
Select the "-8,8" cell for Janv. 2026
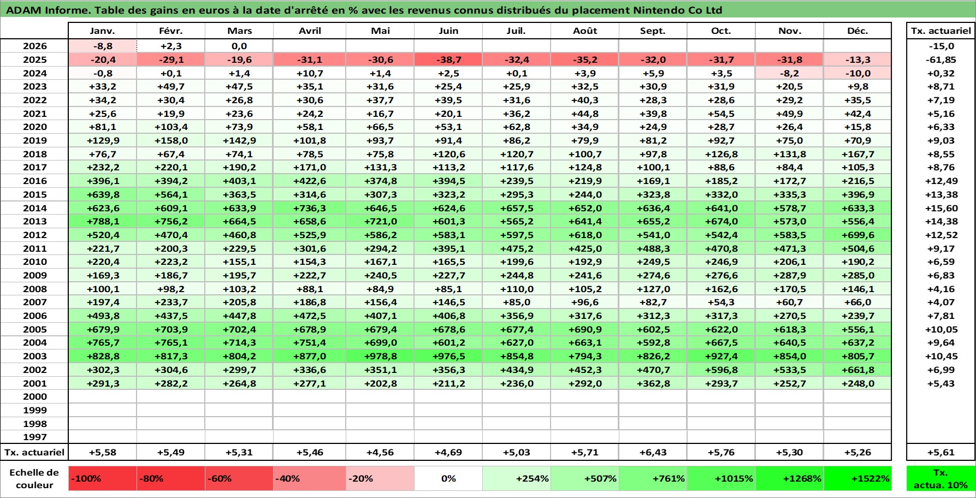[103, 46]
